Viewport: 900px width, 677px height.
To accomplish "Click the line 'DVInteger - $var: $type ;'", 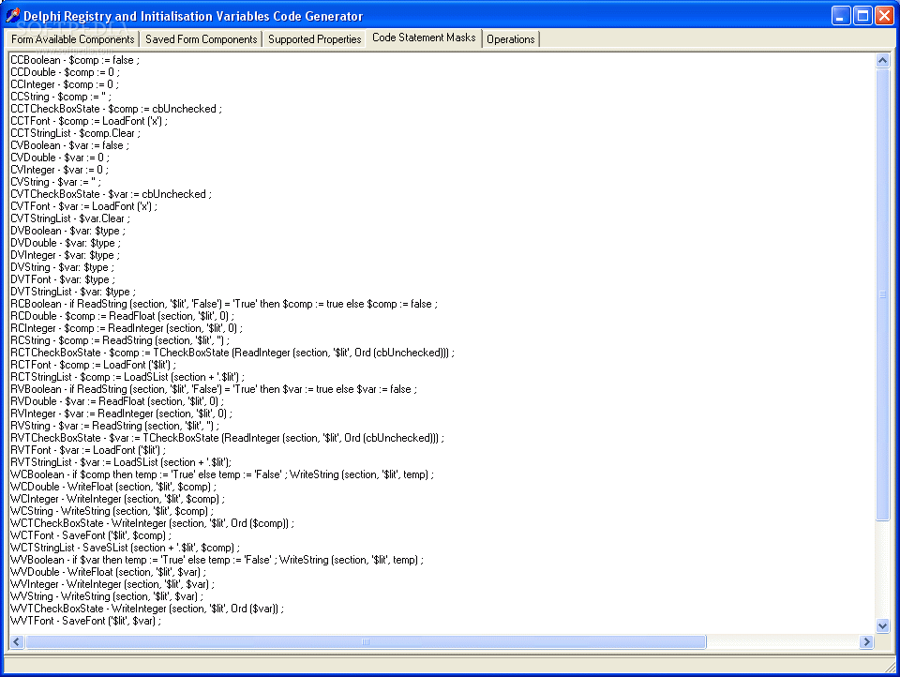I will (x=65, y=255).
